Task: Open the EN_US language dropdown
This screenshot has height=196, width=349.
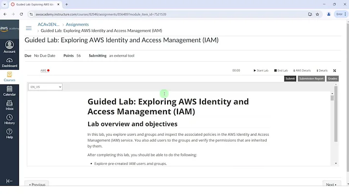Action: 45,87
